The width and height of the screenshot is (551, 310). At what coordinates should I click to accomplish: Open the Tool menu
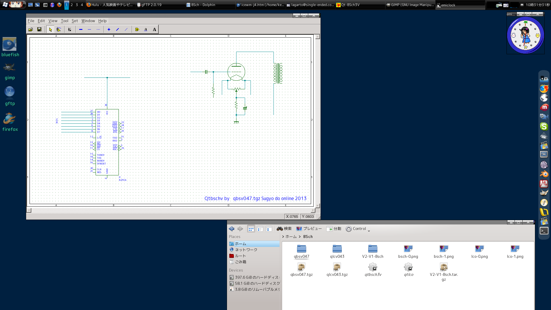pos(64,21)
